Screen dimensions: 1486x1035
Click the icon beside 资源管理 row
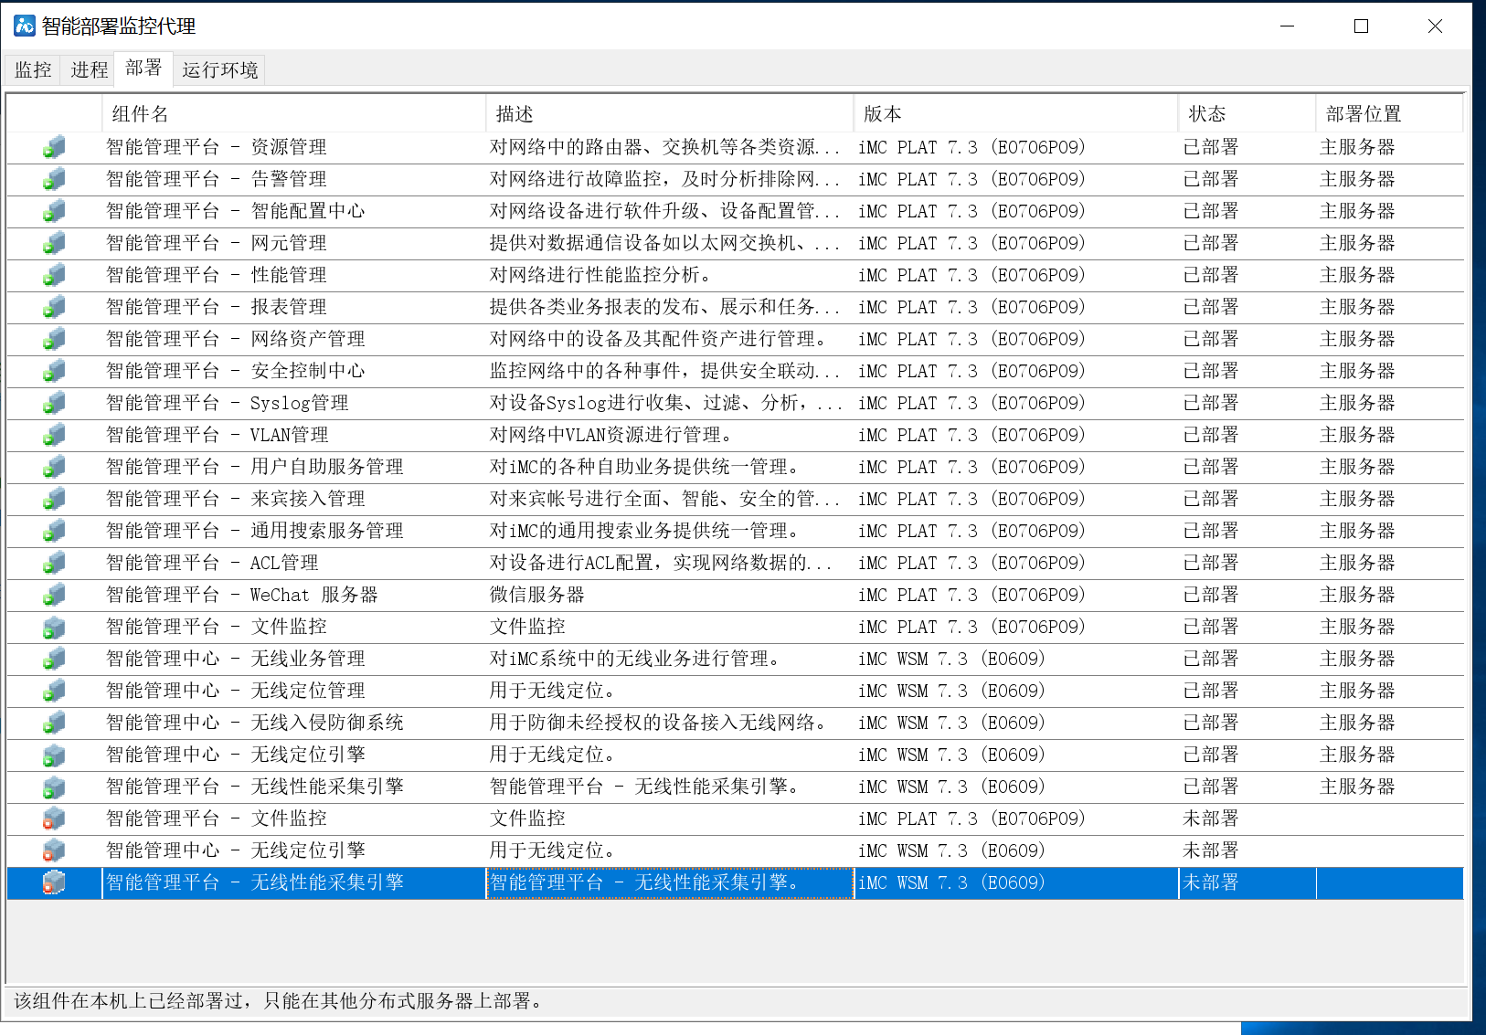pyautogui.click(x=54, y=147)
